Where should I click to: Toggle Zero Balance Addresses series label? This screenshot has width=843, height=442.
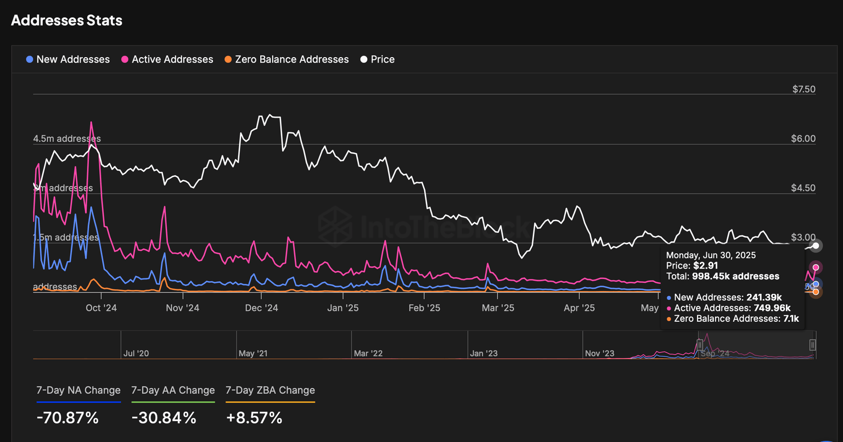(292, 59)
